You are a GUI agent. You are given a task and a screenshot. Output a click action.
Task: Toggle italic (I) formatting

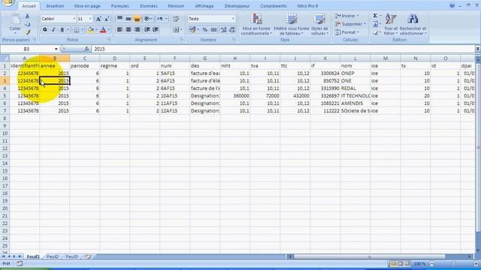(x=53, y=30)
